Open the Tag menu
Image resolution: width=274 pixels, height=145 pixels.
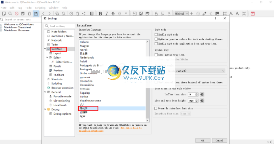pyautogui.click(x=20, y=8)
